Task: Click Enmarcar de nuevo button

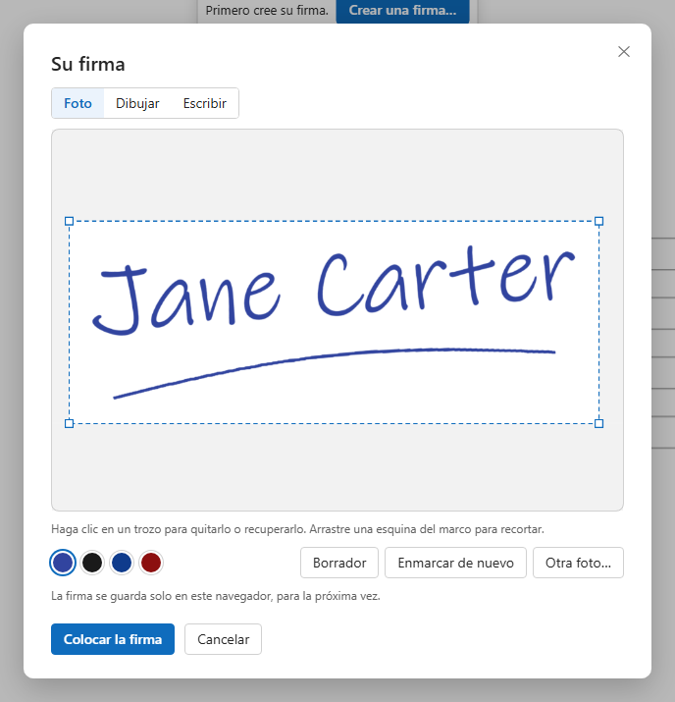Action: (455, 563)
